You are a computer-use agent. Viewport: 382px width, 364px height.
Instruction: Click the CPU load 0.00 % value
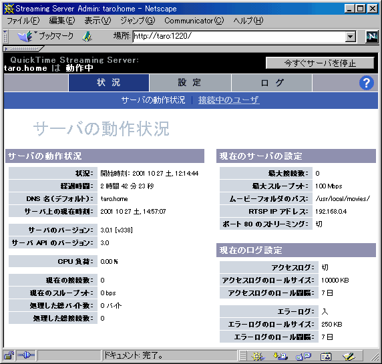(109, 261)
